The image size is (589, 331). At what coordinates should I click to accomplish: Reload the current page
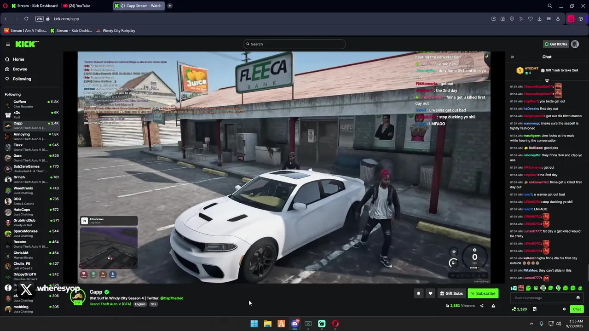pos(26,19)
